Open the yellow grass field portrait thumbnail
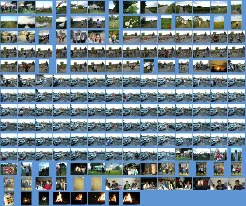Image resolution: width=246 pixels, height=206 pixels. (x=219, y=22)
